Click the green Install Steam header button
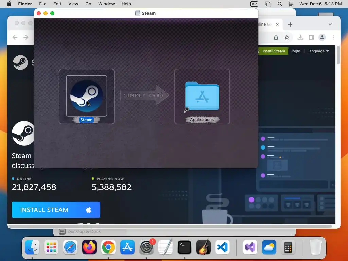This screenshot has width=348, height=261. point(273,51)
